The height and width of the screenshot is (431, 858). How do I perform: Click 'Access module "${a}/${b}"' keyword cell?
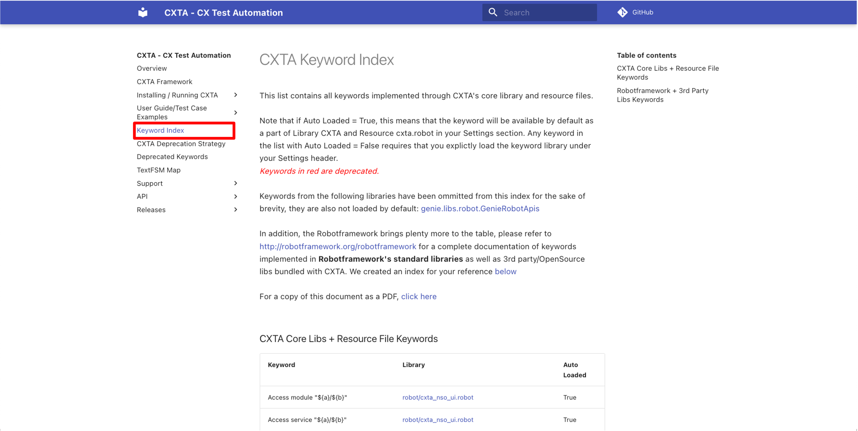pos(307,397)
